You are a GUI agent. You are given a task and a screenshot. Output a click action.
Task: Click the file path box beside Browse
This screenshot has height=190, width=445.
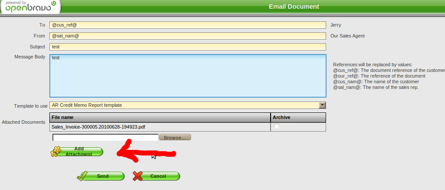coord(106,137)
